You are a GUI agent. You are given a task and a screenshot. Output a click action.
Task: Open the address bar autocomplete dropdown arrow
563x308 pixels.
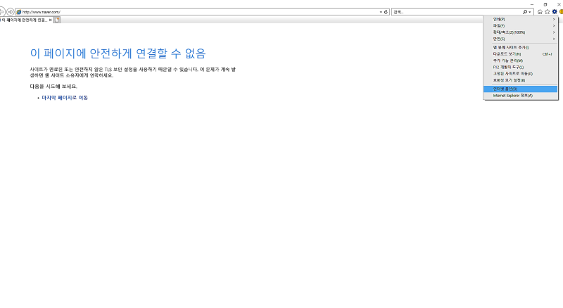381,12
